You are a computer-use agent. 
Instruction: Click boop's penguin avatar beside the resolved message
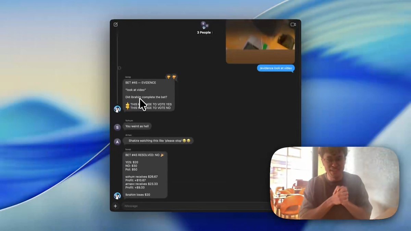(117, 196)
